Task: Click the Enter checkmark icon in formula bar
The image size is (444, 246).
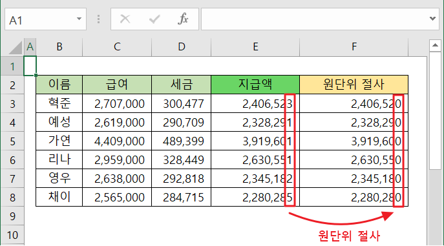Action: click(154, 19)
